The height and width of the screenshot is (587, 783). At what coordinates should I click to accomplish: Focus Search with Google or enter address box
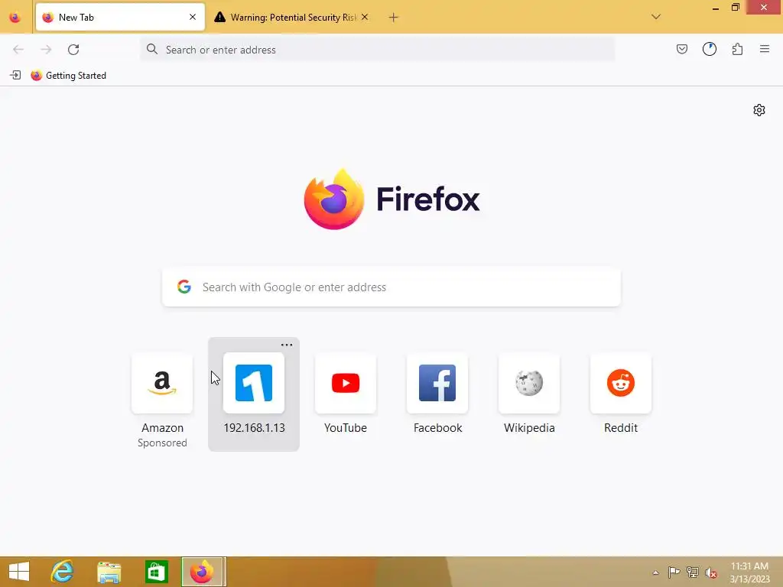(391, 287)
